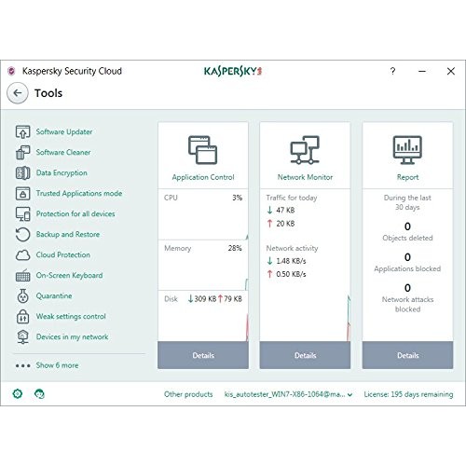Screen dimensions: 466x466
Task: Expand list with Show 6 more
Action: pos(57,365)
